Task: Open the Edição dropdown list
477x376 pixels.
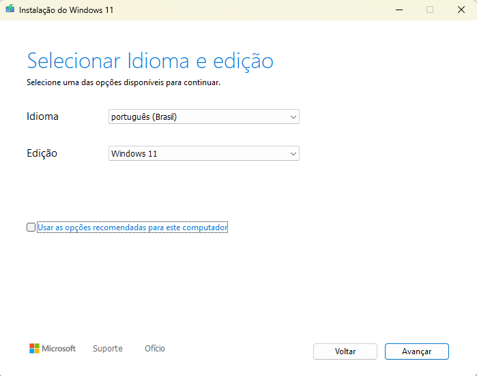Action: click(x=204, y=153)
